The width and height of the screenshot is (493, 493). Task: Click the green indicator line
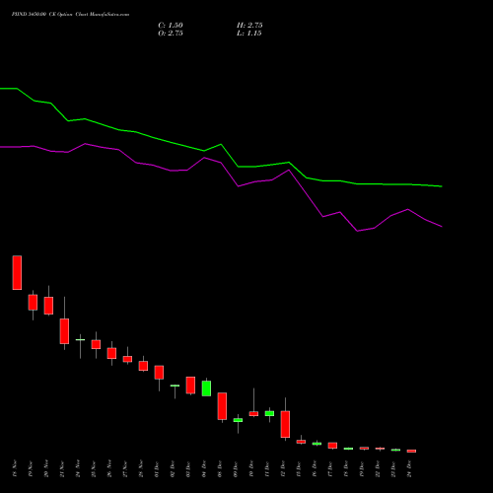coord(221,144)
